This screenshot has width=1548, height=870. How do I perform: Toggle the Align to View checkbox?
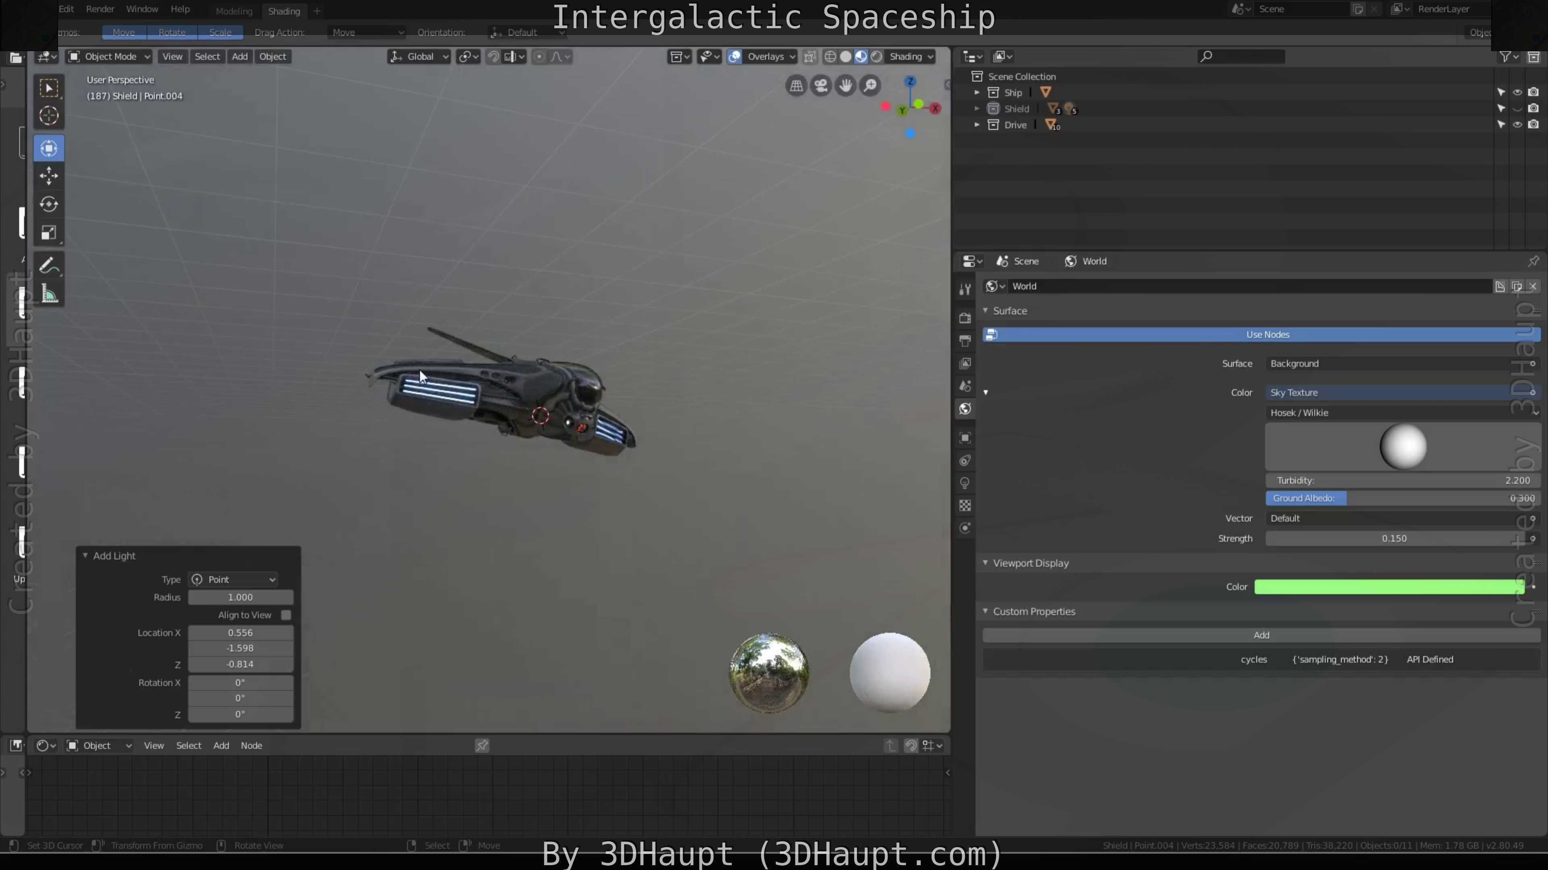[x=286, y=615]
